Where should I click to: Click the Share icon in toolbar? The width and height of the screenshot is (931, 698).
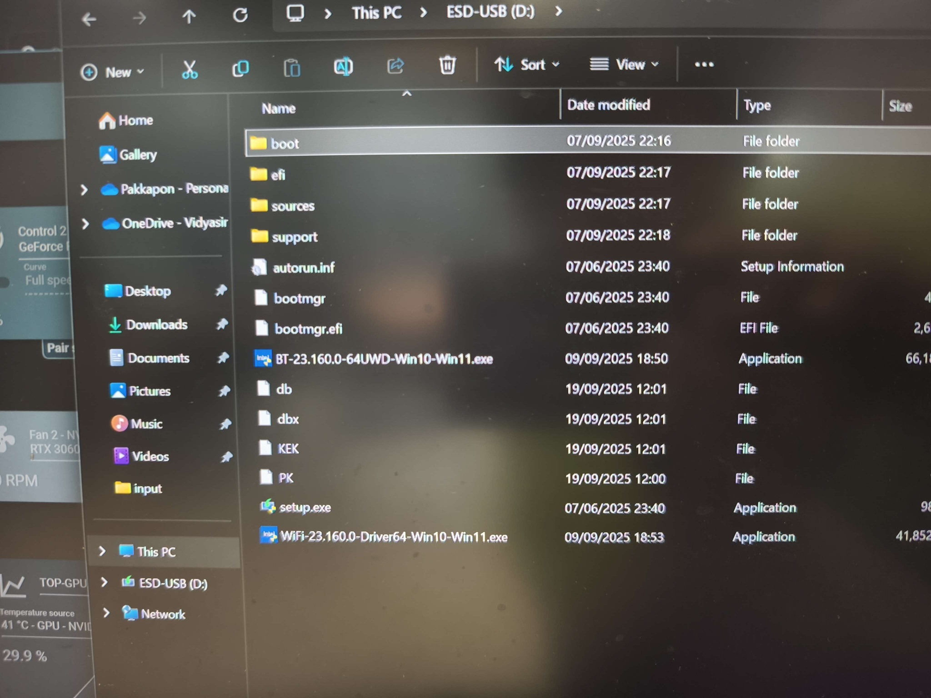pyautogui.click(x=395, y=66)
